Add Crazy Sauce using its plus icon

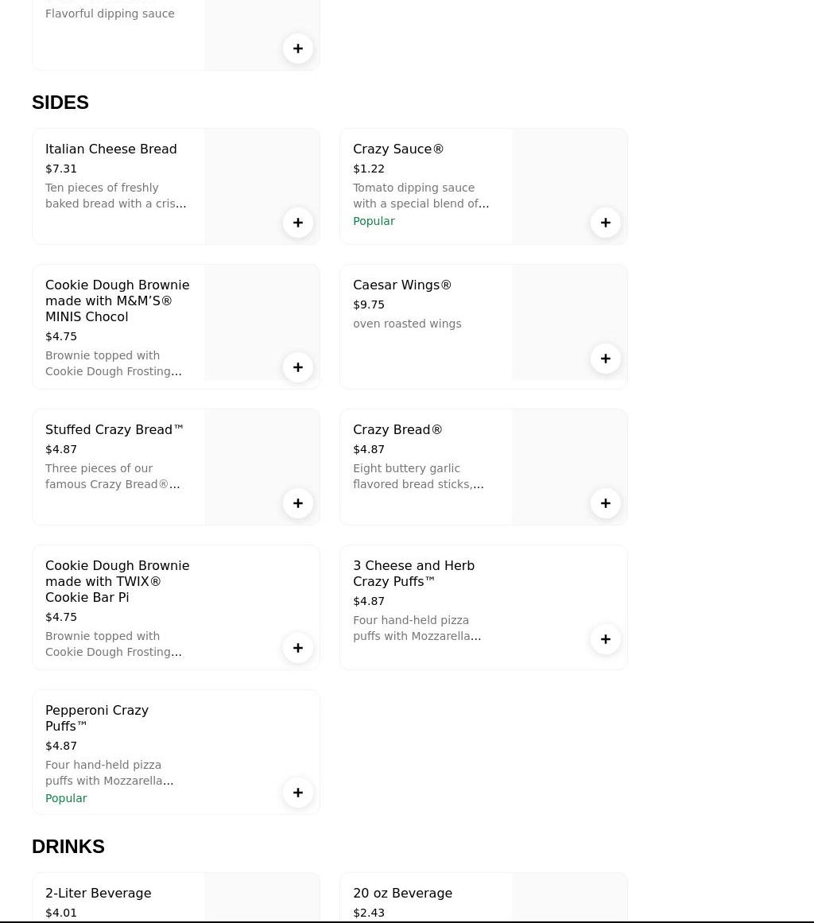coord(606,223)
